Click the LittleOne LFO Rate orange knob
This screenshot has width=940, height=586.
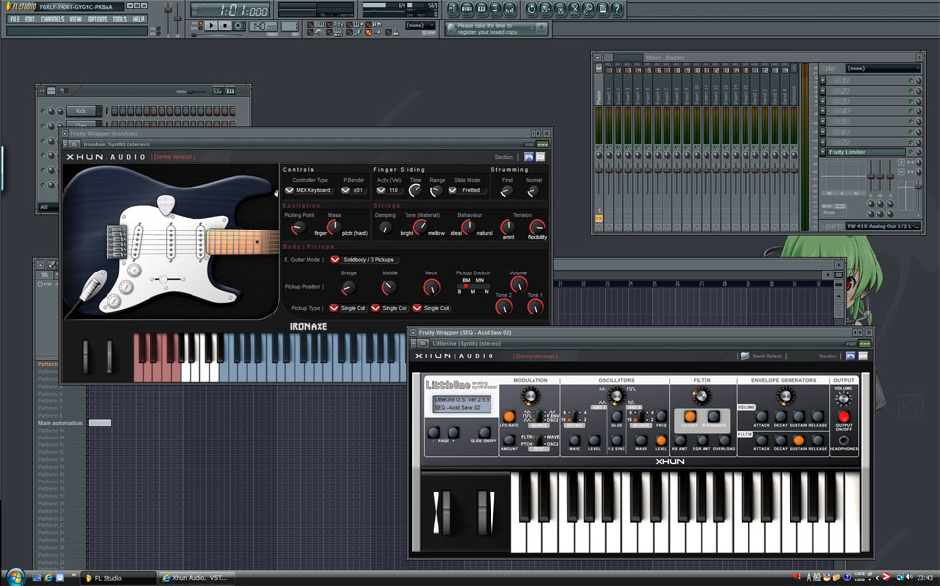click(x=509, y=416)
